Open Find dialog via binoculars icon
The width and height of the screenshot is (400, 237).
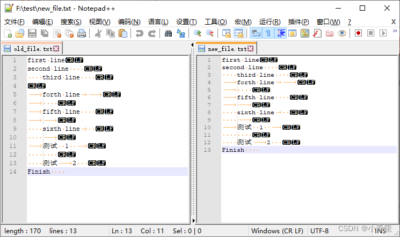[x=168, y=33]
